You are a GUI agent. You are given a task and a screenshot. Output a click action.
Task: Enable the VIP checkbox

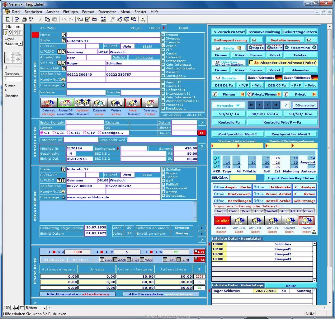[163, 49]
